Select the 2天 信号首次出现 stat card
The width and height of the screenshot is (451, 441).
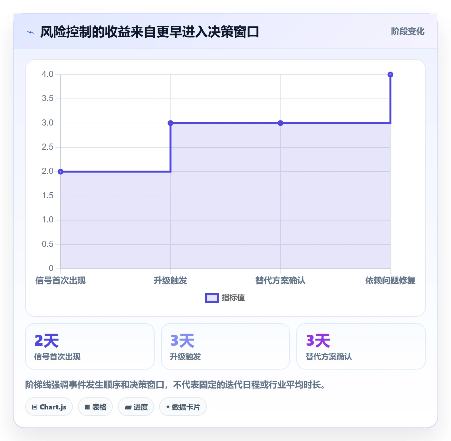pyautogui.click(x=90, y=346)
